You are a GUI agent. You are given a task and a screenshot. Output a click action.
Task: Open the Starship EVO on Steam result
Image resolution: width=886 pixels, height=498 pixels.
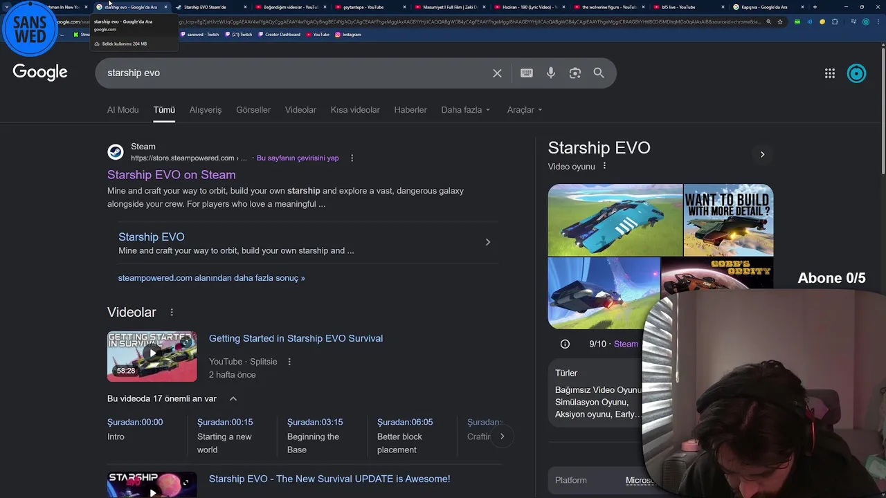(x=172, y=175)
